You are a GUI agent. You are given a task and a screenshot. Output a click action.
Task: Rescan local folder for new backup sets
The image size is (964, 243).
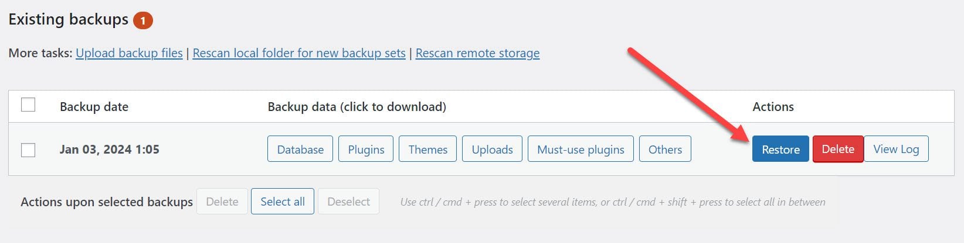[x=299, y=53]
